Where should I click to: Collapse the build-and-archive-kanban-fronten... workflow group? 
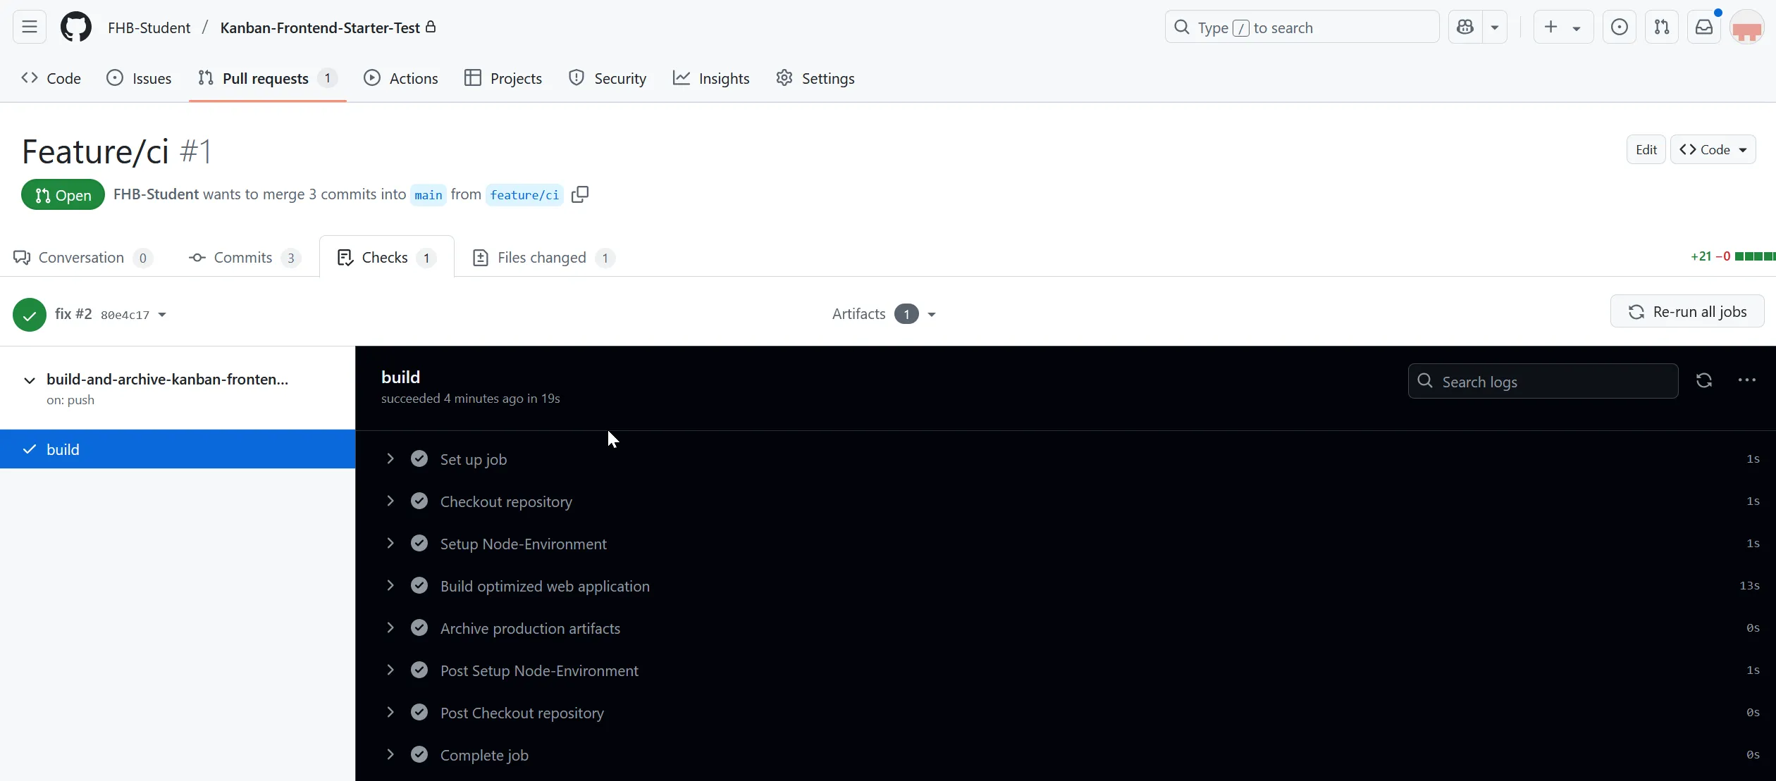[x=28, y=380]
